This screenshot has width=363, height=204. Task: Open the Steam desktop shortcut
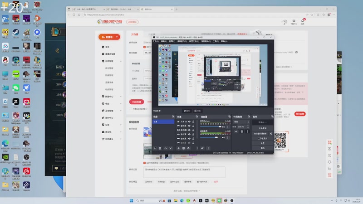pos(16,34)
